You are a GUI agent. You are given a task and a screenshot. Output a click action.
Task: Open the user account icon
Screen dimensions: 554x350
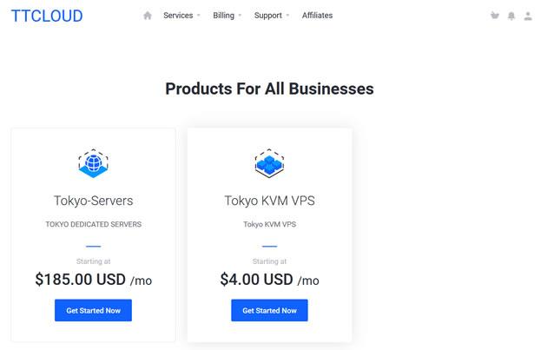click(x=528, y=16)
